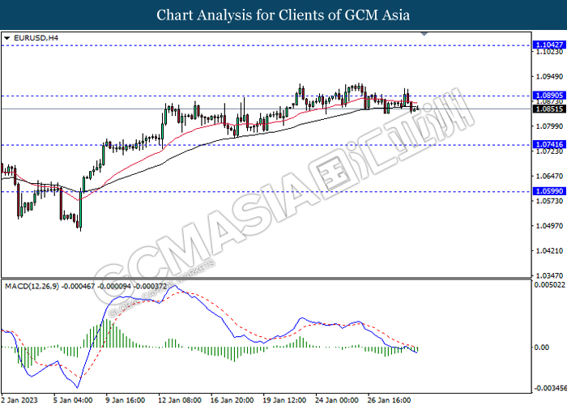Select the 1.08905 resistance price label

549,96
